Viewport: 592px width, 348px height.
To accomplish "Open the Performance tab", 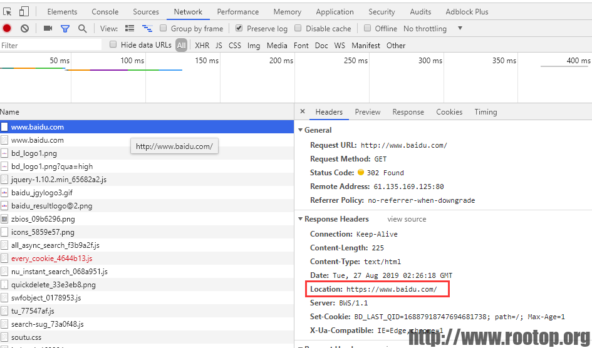I will [x=238, y=12].
